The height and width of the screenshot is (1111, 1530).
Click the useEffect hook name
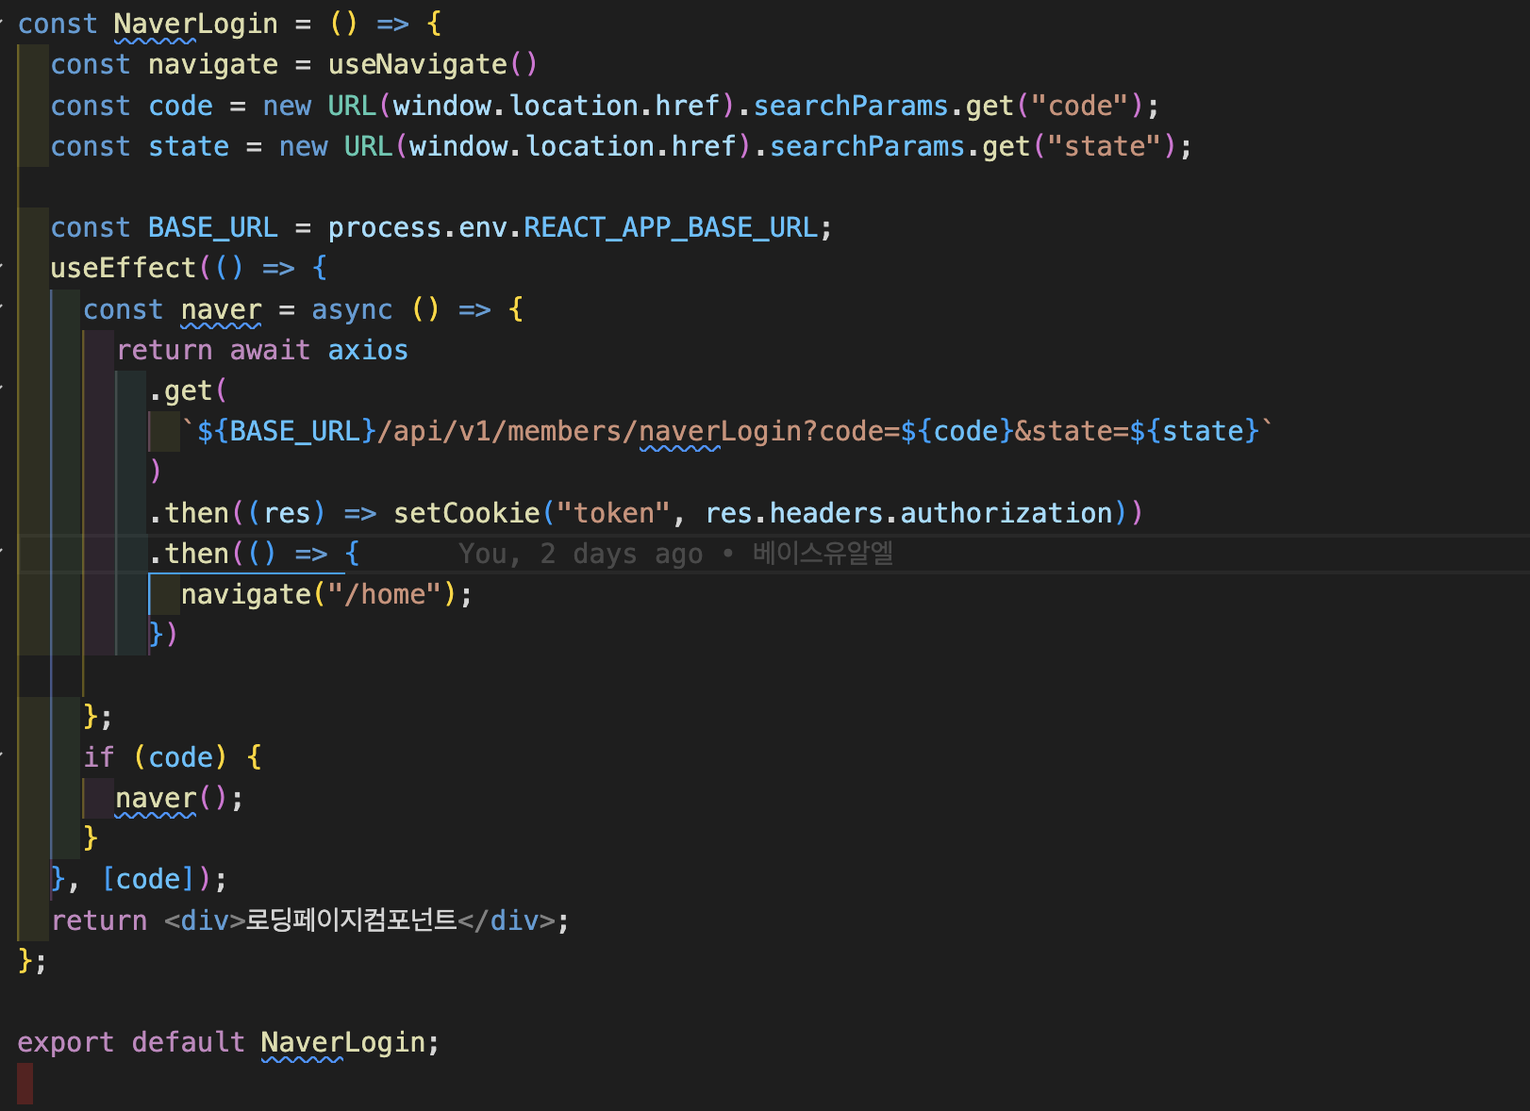click(x=123, y=269)
